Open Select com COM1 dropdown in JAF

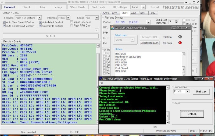click(x=132, y=40)
